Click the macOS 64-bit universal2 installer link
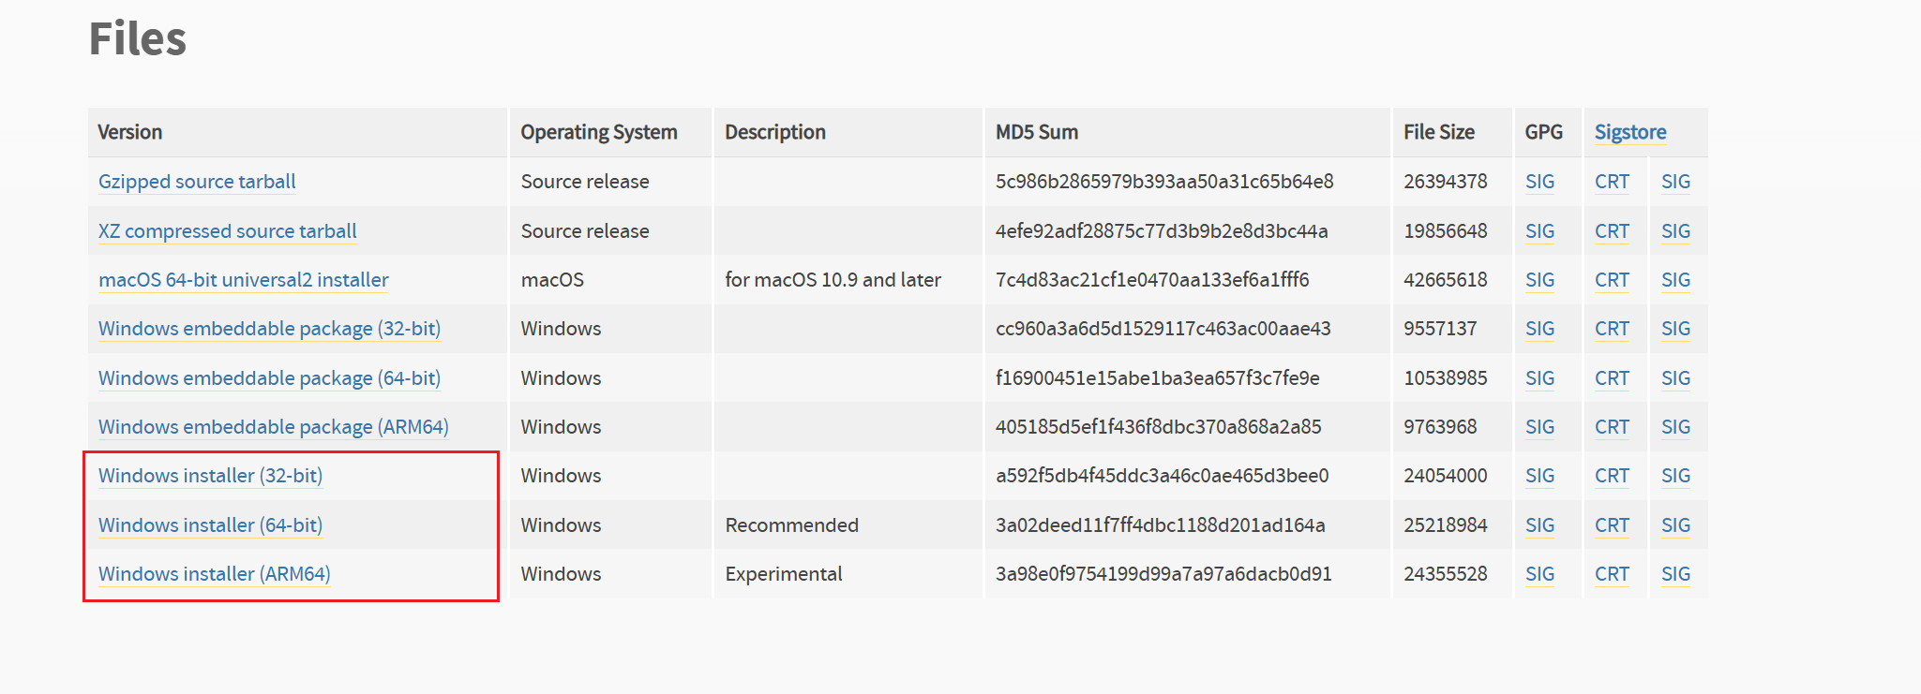 click(x=243, y=280)
